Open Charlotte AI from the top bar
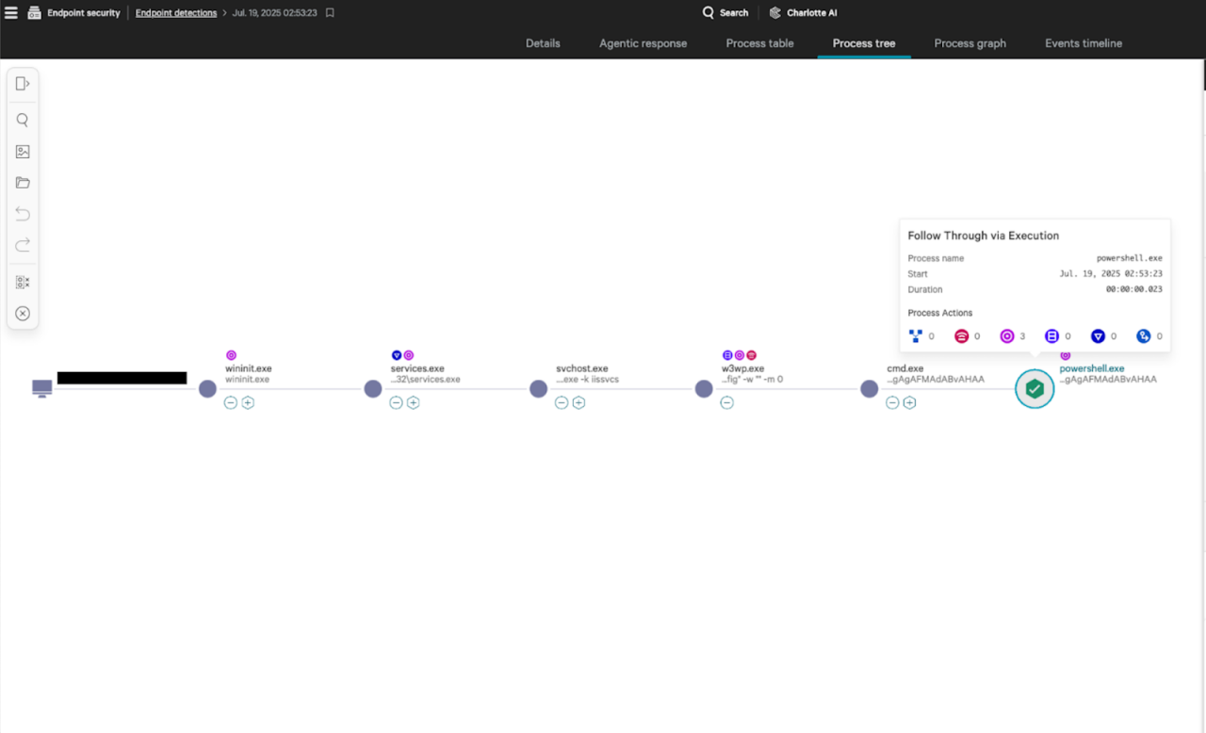The width and height of the screenshot is (1206, 733). 803,12
